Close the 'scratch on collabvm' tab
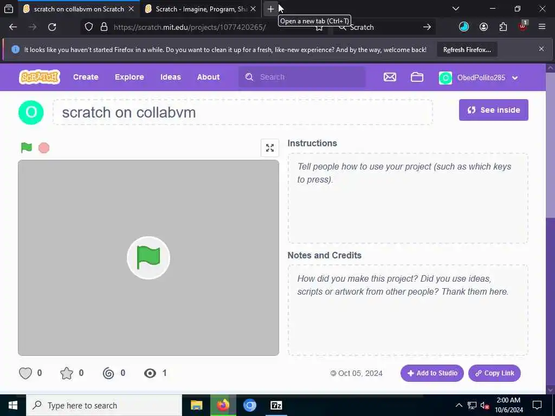555x416 pixels. pos(131,9)
